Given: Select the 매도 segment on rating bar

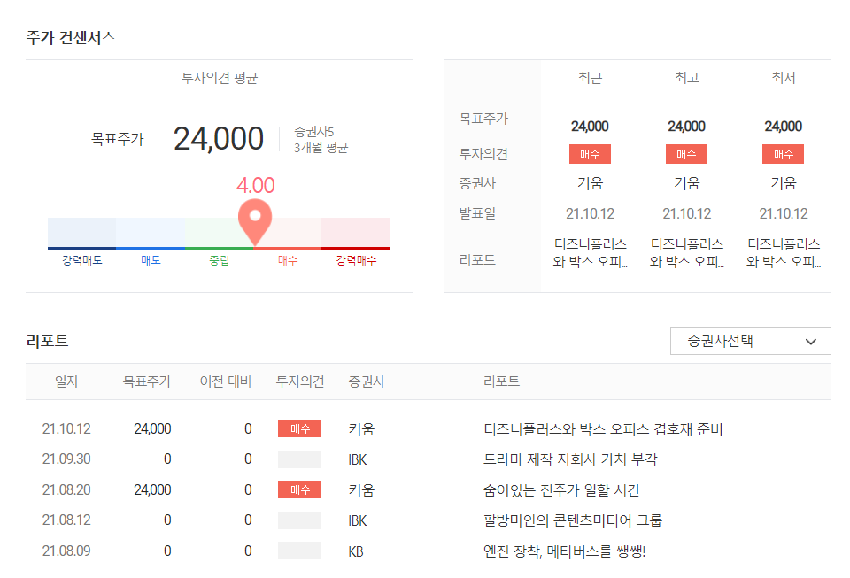Looking at the screenshot, I should [x=151, y=234].
